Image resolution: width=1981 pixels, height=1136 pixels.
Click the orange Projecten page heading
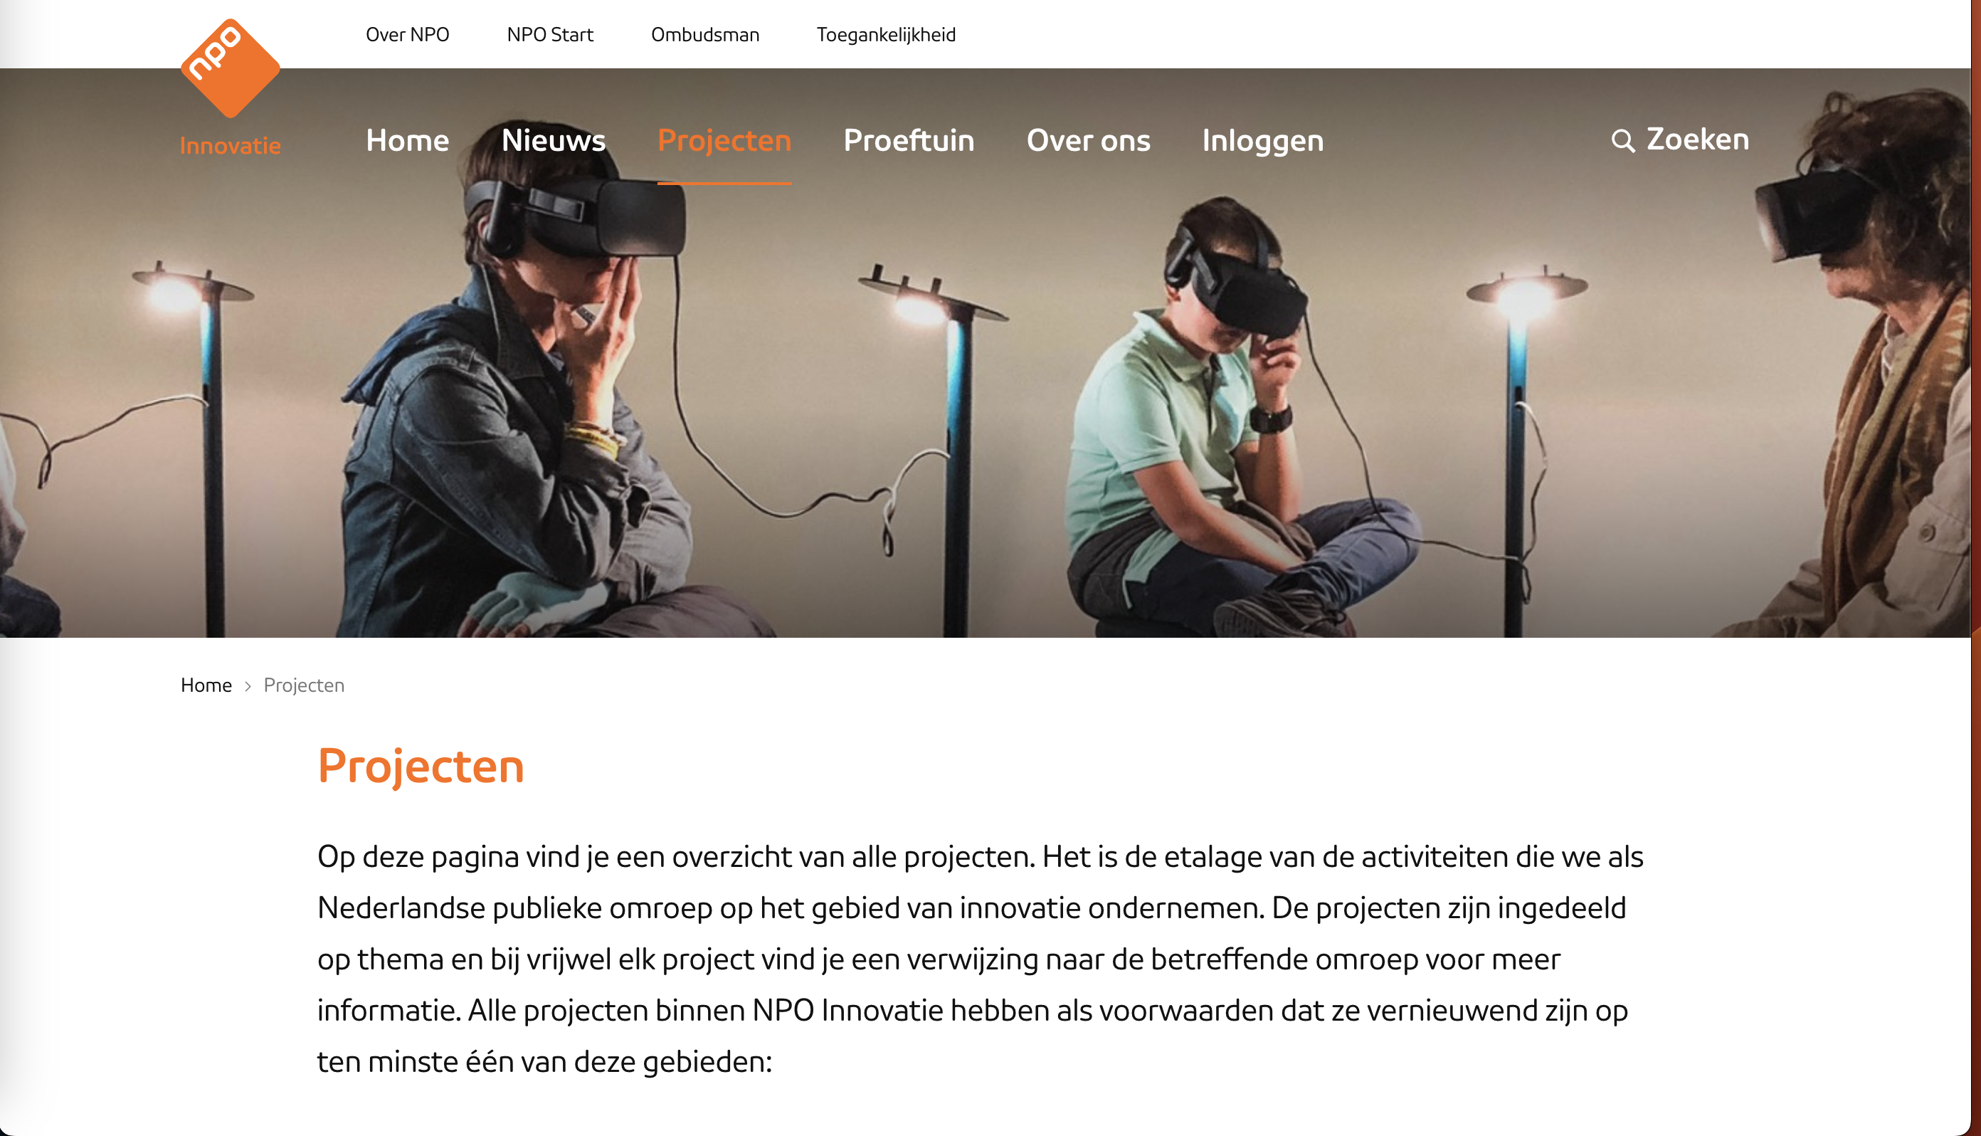(x=421, y=765)
